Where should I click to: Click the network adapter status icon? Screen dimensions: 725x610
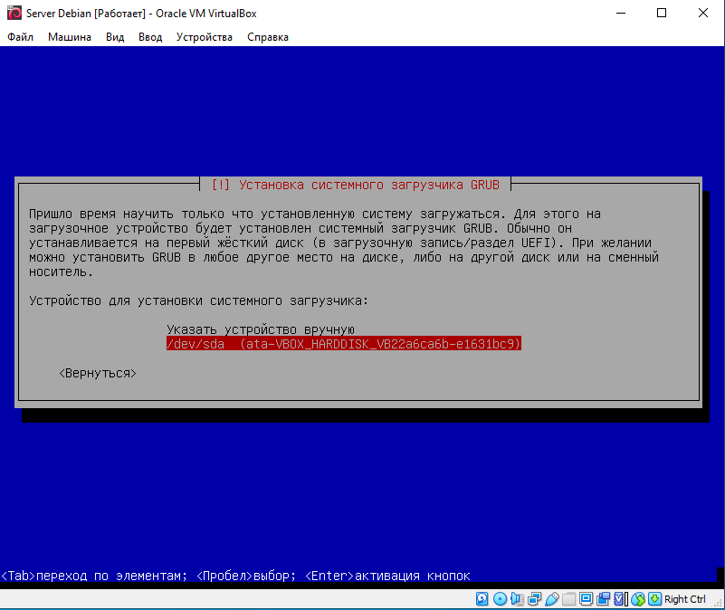[534, 599]
